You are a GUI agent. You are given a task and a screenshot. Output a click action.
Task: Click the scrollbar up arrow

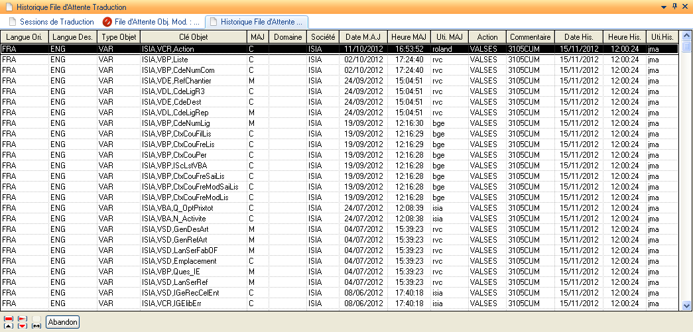pos(687,36)
